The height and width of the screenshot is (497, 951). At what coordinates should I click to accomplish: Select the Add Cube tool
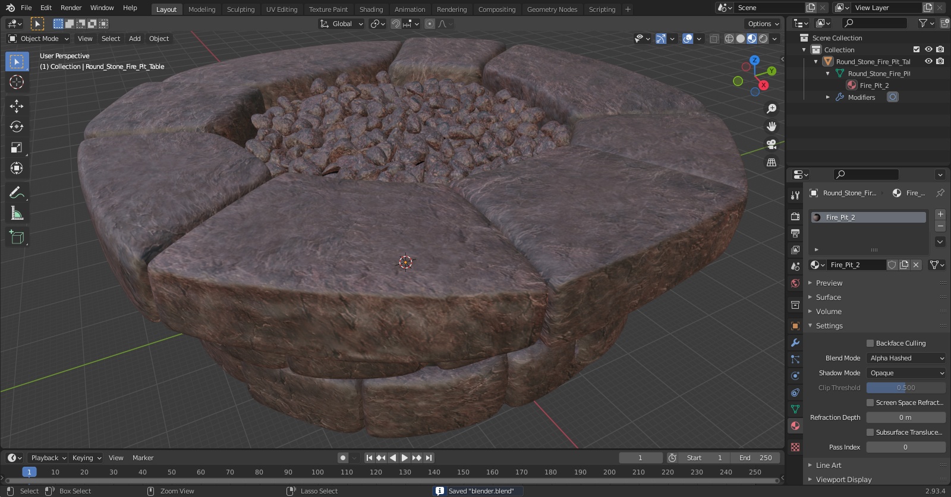[x=17, y=238]
